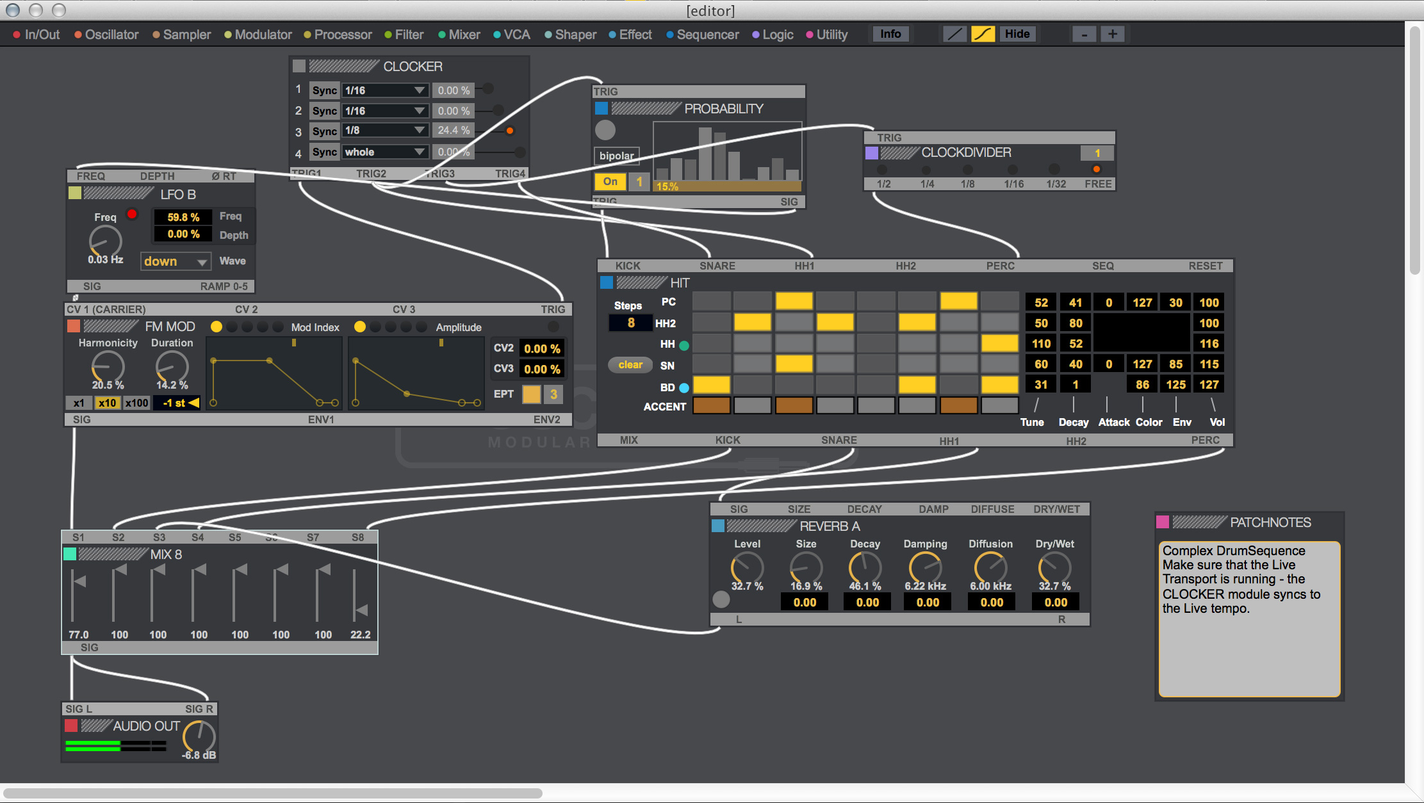Toggle the first ACCENT step
Screen dimensions: 1424x803
point(711,405)
